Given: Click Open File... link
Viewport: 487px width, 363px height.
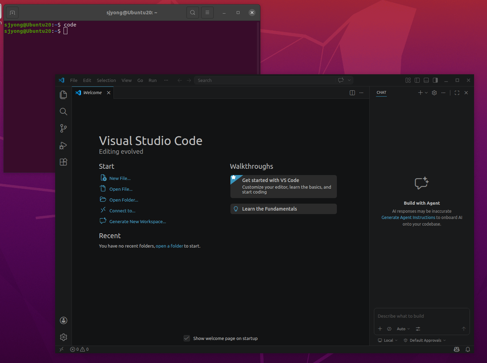Looking at the screenshot, I should [x=121, y=189].
